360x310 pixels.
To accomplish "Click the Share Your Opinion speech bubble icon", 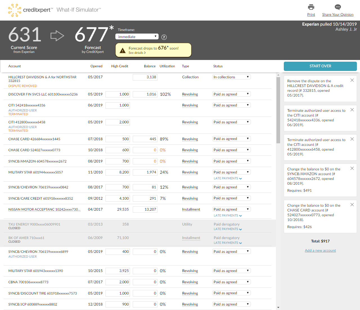I will (338, 7).
